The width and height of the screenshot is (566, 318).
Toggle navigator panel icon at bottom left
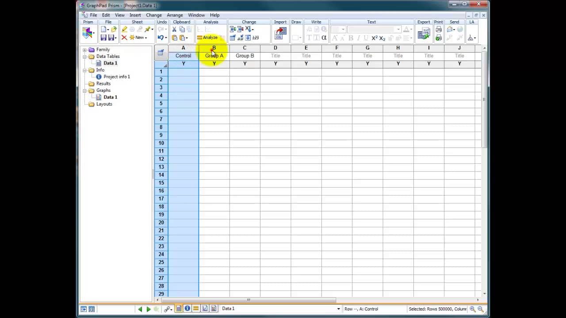click(x=84, y=309)
